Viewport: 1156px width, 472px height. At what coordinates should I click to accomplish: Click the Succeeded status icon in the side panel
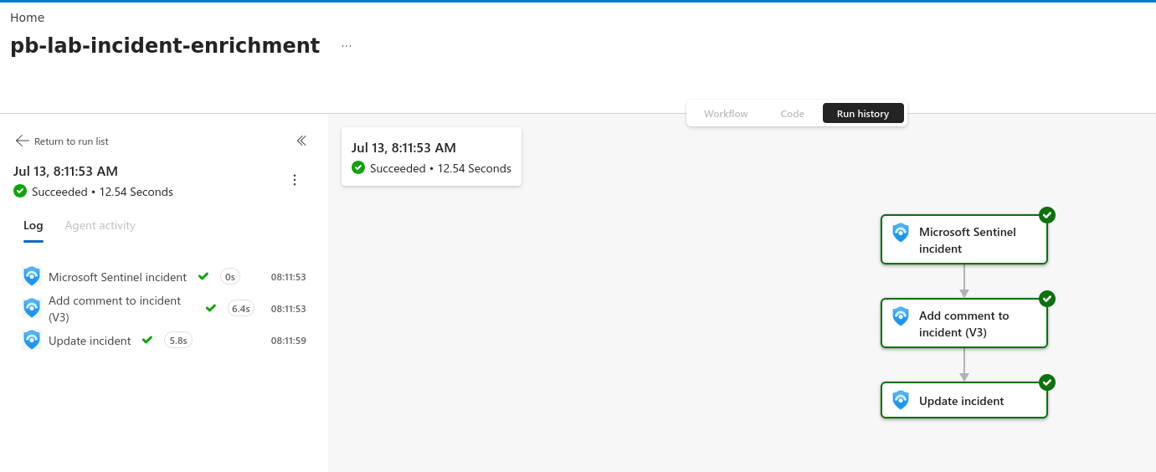(x=20, y=192)
